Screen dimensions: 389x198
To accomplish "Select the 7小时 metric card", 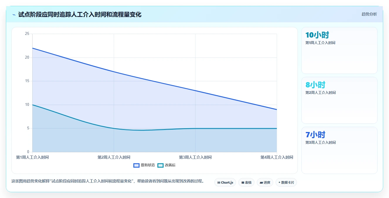I will click(339, 150).
